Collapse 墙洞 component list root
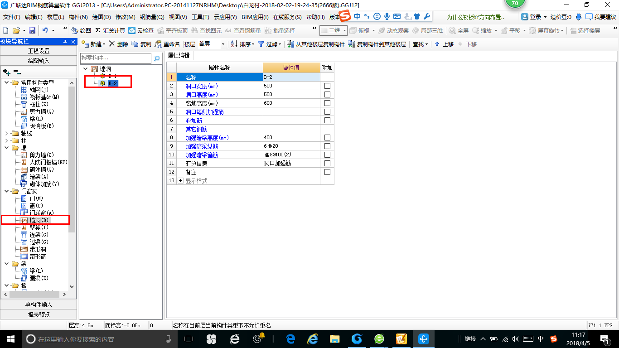 tap(86, 69)
